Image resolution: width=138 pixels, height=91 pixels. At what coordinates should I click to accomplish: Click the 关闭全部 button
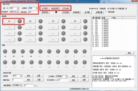tap(66, 12)
